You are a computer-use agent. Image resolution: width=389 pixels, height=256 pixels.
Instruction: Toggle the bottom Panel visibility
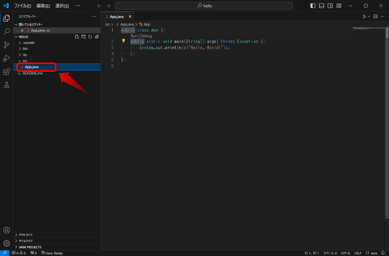[x=321, y=5]
